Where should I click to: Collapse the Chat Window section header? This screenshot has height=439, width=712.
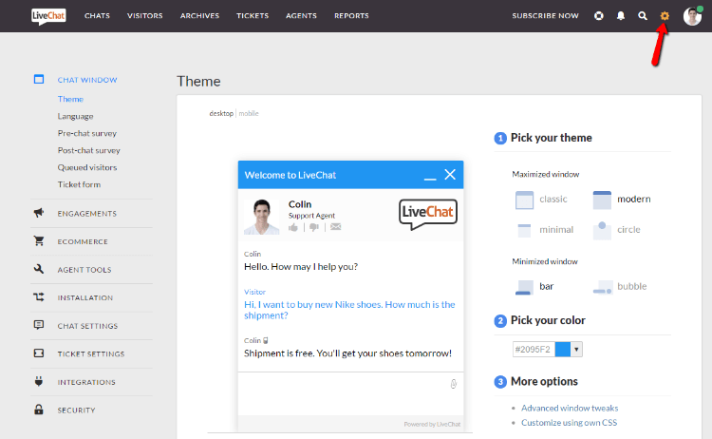point(87,80)
